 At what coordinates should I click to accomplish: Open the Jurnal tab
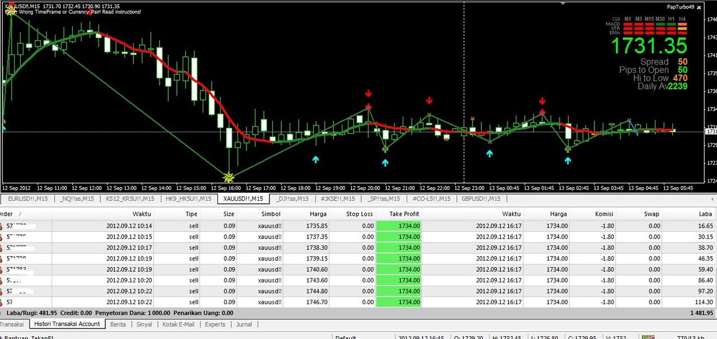(x=244, y=324)
